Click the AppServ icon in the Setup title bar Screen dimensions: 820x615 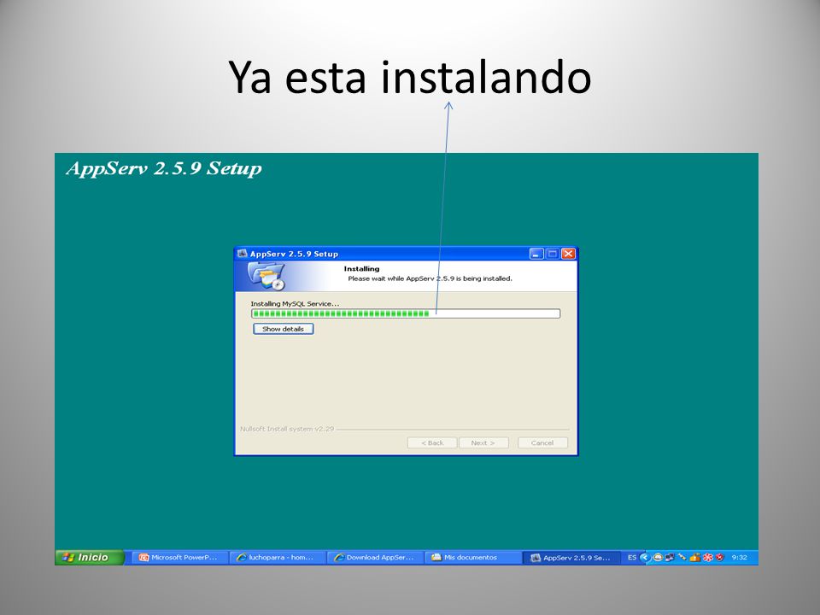[x=242, y=254]
